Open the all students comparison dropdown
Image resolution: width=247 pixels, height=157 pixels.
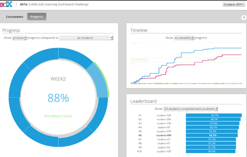point(86,38)
